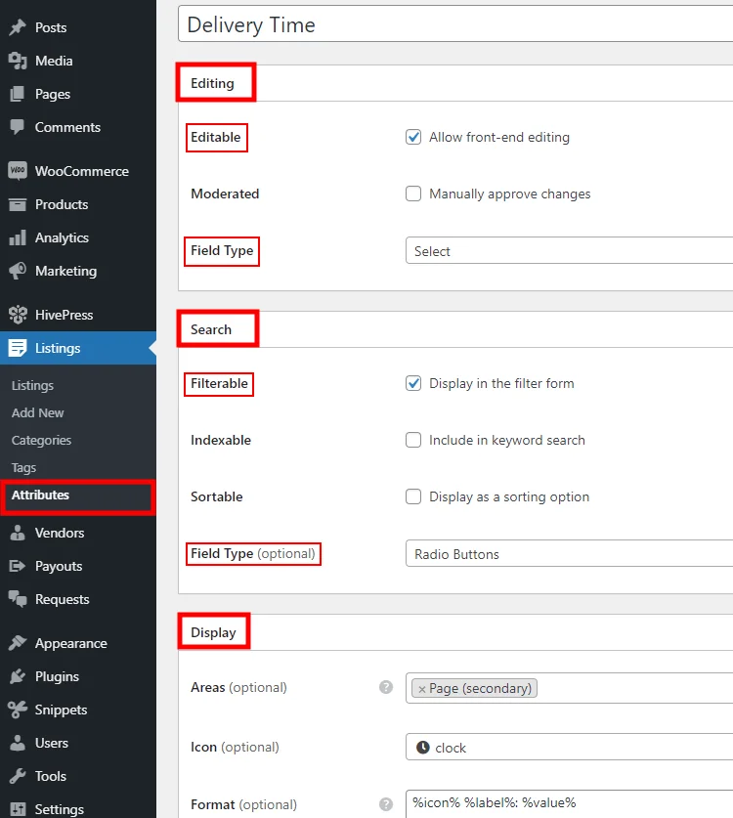Image resolution: width=733 pixels, height=818 pixels.
Task: Click the Comments bubble icon
Action: [x=18, y=127]
